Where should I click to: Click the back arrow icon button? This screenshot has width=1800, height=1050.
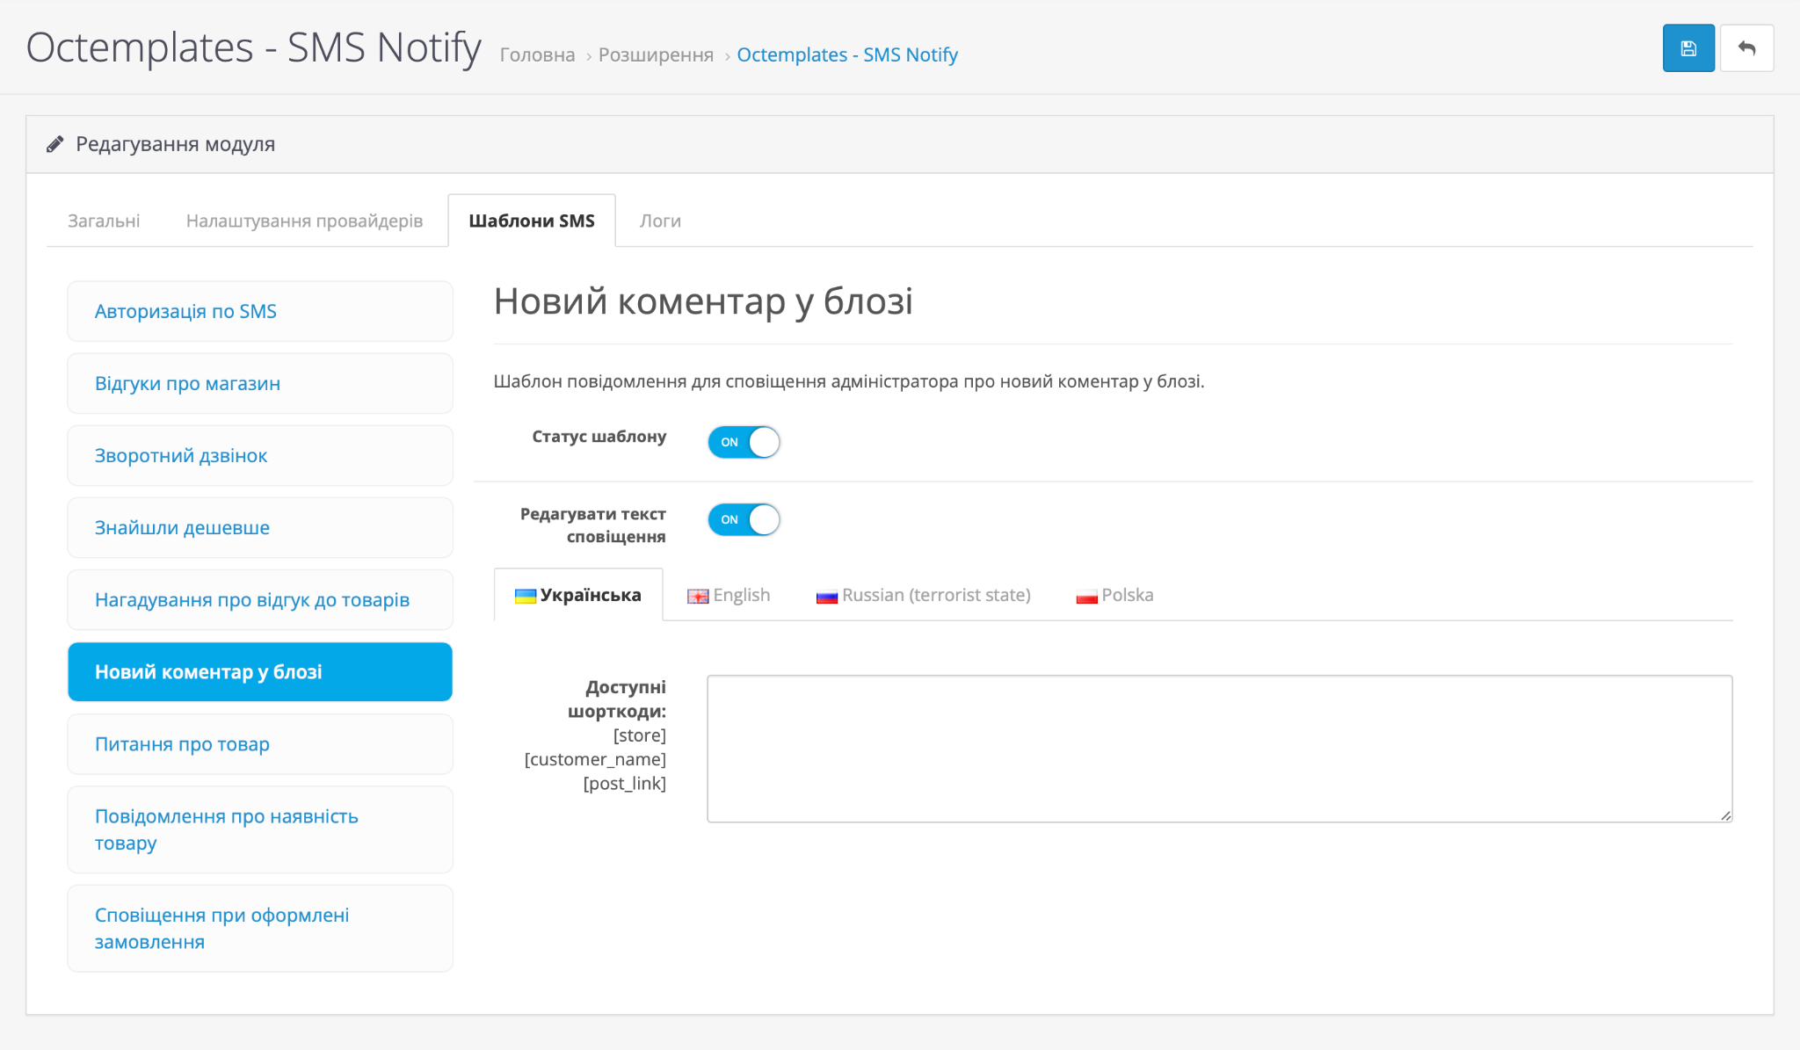coord(1746,48)
